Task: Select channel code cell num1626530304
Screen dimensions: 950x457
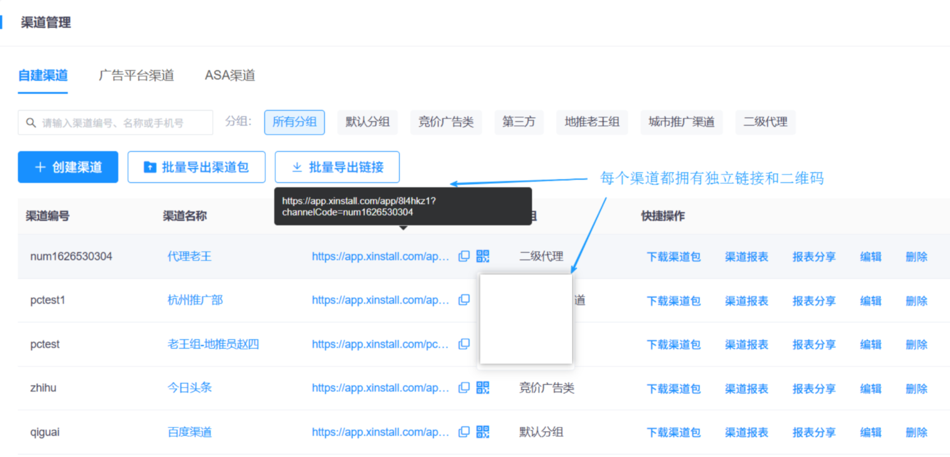Action: [71, 256]
